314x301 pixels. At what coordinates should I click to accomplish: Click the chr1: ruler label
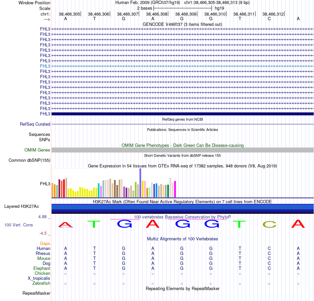tap(45, 14)
